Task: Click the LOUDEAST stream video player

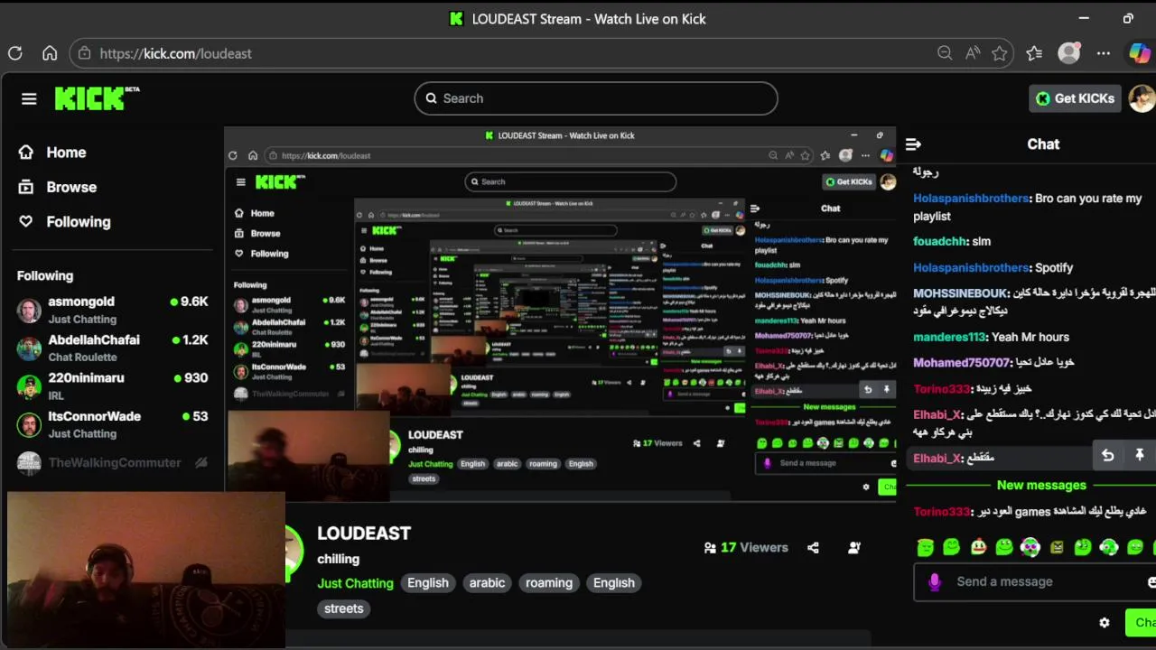Action: (560, 316)
